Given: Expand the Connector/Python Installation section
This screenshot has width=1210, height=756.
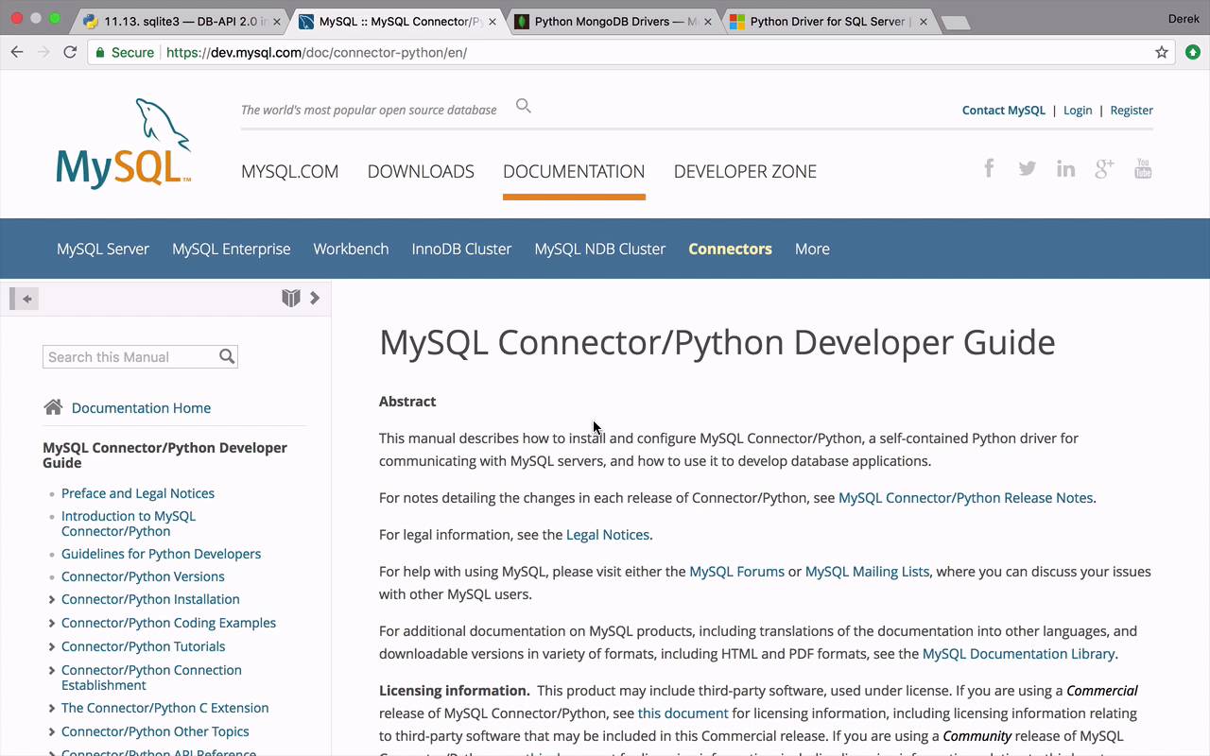Looking at the screenshot, I should (x=51, y=599).
